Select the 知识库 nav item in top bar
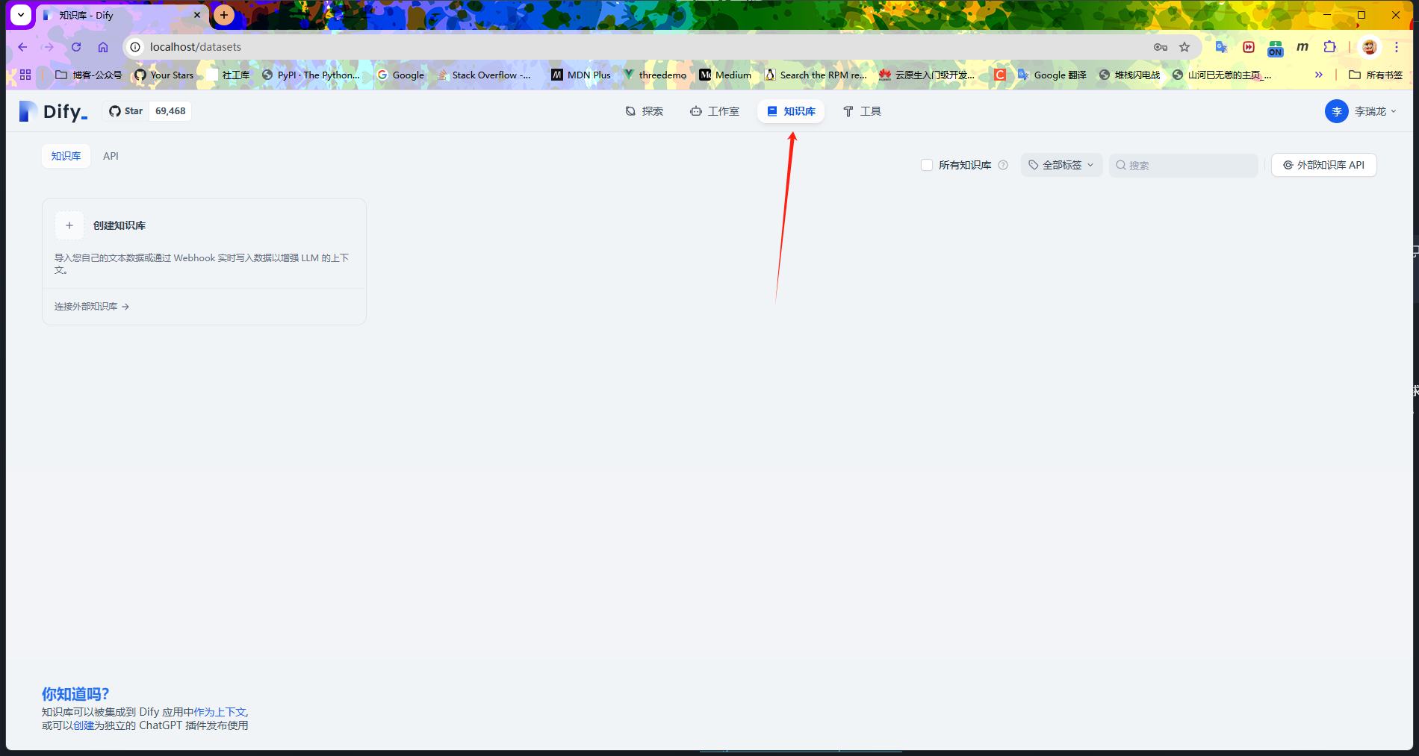Viewport: 1419px width, 756px height. [x=791, y=111]
